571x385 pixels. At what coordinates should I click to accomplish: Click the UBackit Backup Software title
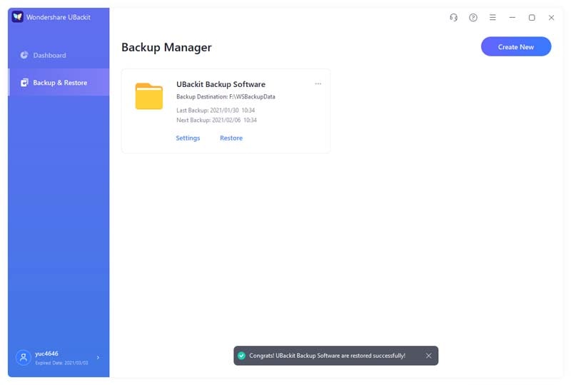(x=221, y=84)
